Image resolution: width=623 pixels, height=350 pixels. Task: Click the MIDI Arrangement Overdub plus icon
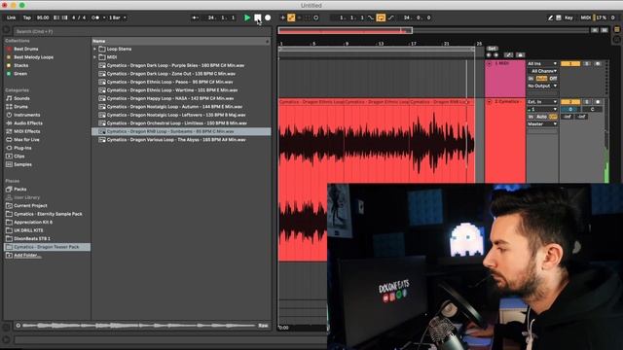[x=282, y=17]
